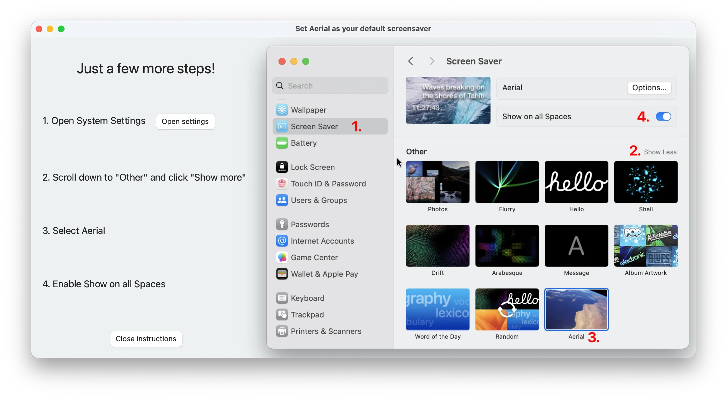
Task: Close the instructions window with red button
Action: [x=39, y=29]
